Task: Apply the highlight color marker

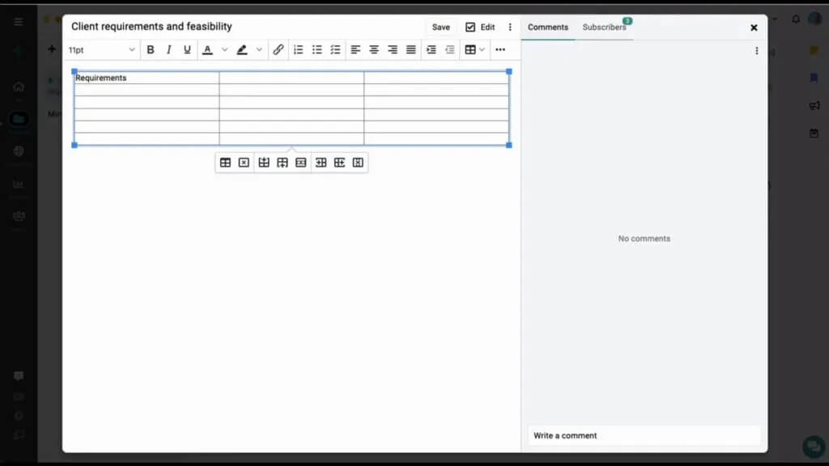Action: [242, 50]
